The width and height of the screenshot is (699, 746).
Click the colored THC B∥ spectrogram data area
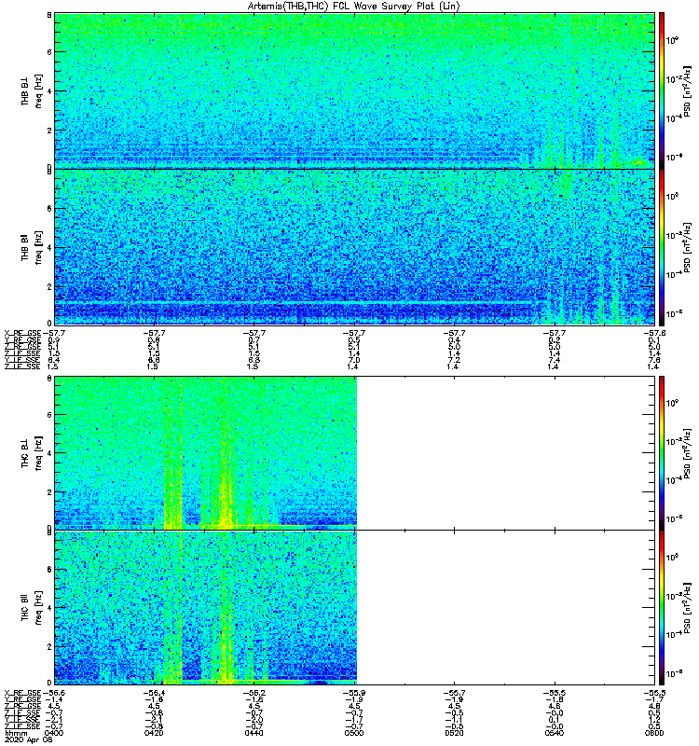click(205, 608)
